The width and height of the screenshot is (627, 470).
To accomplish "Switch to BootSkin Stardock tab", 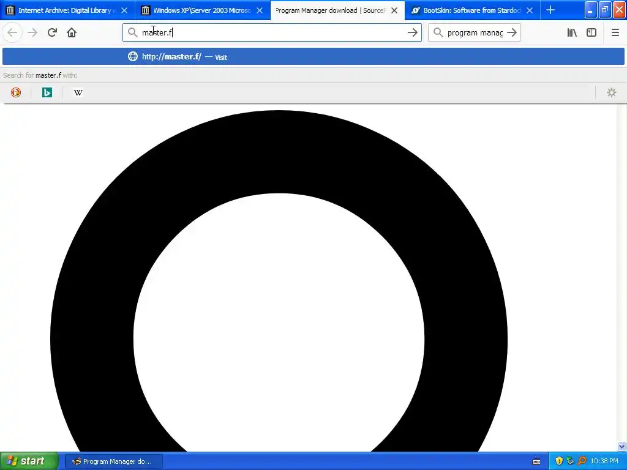I will [x=473, y=10].
